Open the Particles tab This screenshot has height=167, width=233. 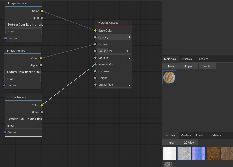click(x=203, y=59)
